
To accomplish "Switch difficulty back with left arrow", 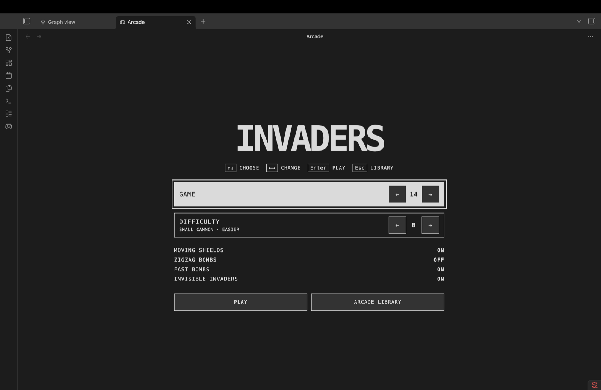I will [x=397, y=225].
